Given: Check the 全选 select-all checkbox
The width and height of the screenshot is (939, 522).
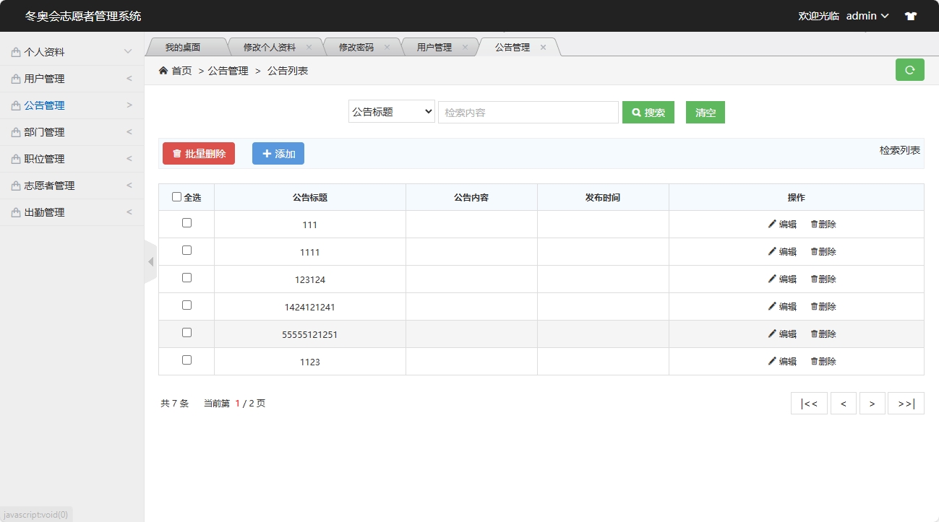Looking at the screenshot, I should pyautogui.click(x=177, y=197).
